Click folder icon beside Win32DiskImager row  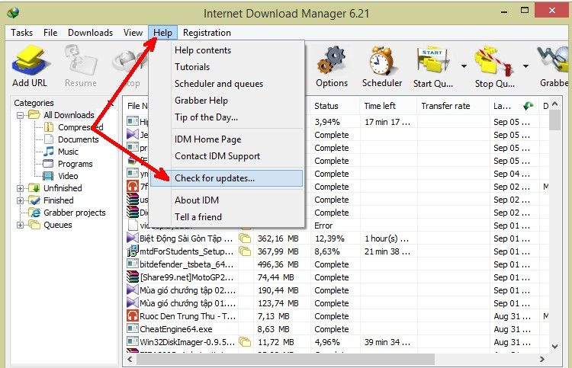coord(245,342)
